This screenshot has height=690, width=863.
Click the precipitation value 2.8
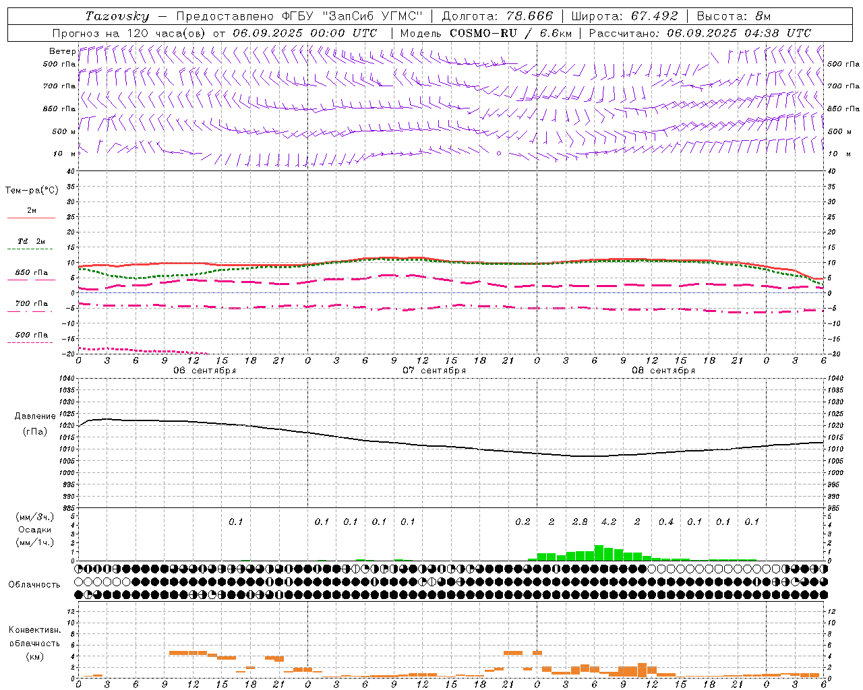(580, 522)
